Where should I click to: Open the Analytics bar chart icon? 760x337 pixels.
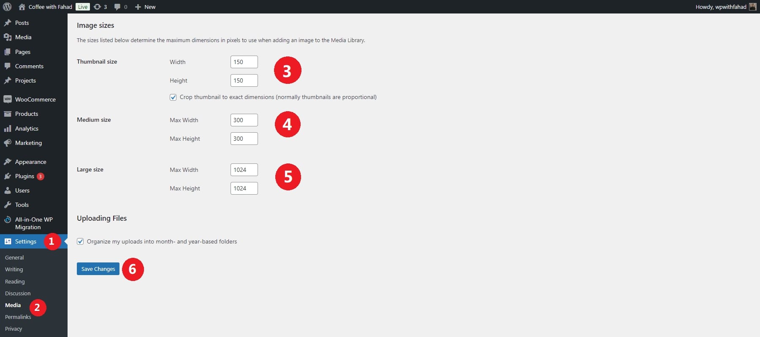[x=8, y=128]
